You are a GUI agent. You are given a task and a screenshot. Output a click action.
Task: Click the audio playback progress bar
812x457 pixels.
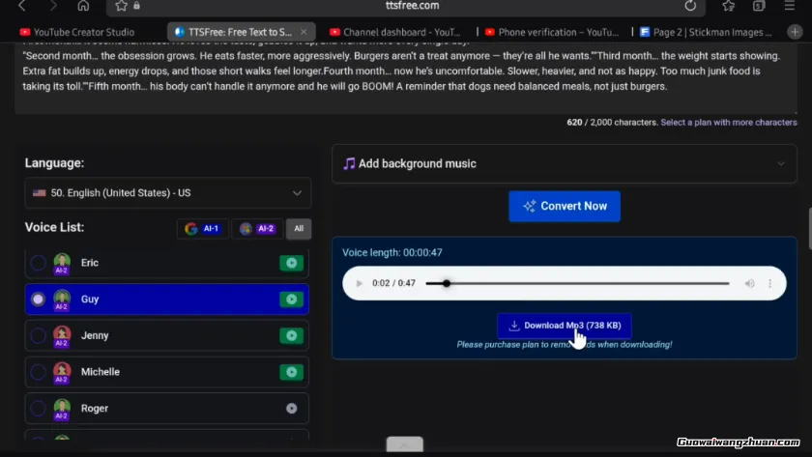coord(580,284)
